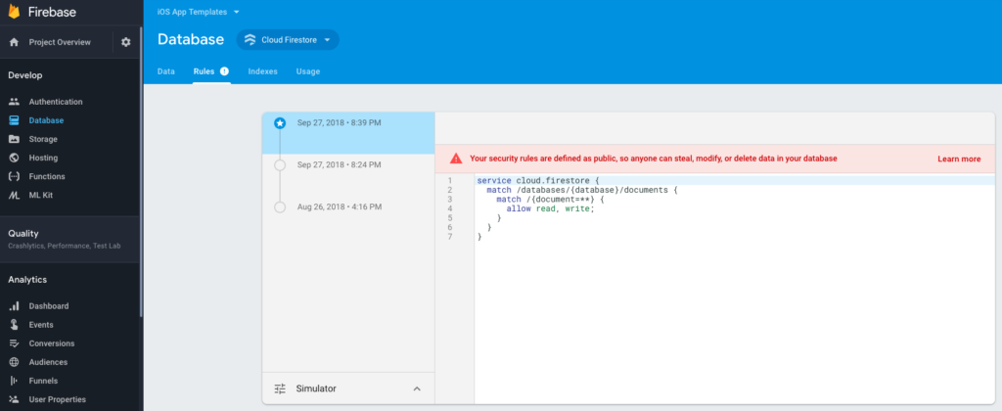The image size is (1002, 411).
Task: Switch to the Data tab
Action: point(166,71)
